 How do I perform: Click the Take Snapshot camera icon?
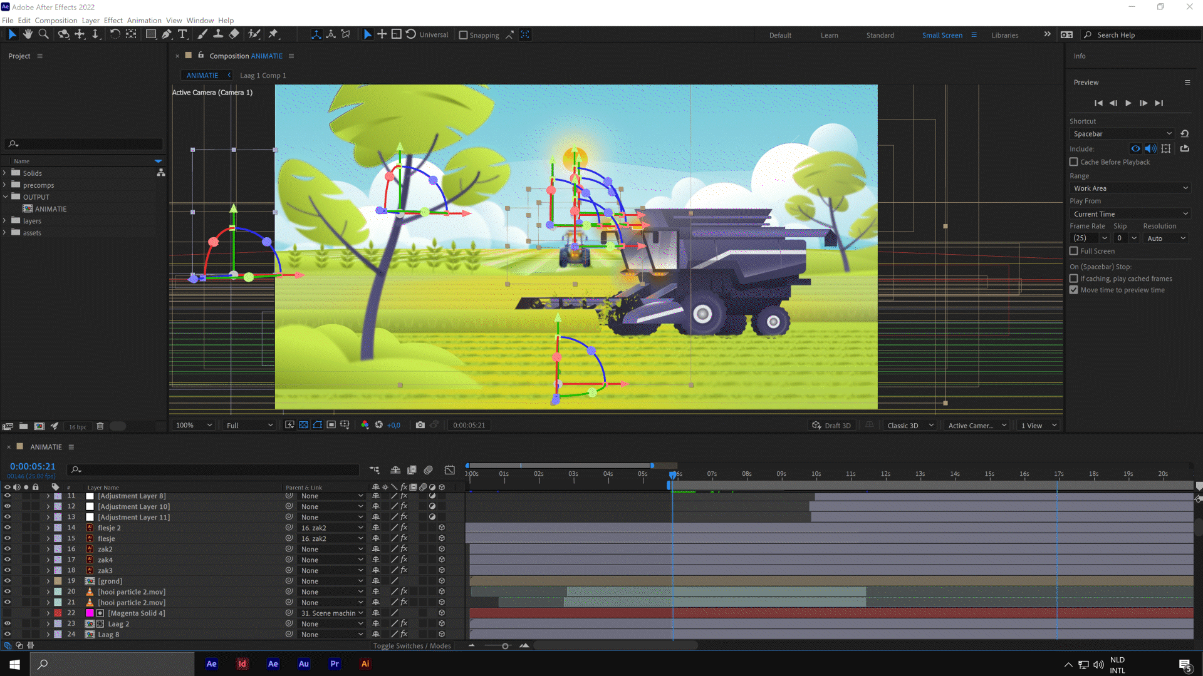coord(420,425)
